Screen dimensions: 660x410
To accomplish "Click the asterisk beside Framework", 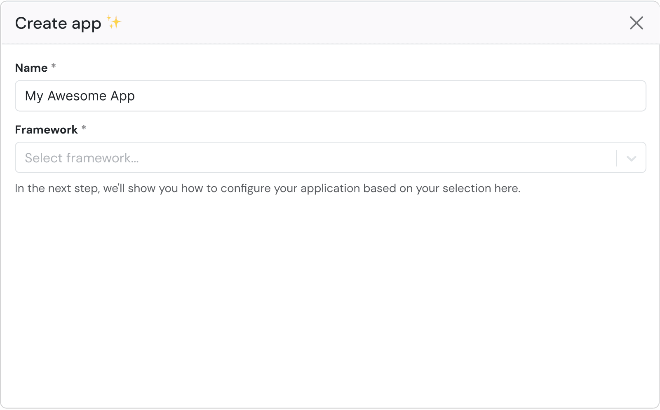I will 84,128.
